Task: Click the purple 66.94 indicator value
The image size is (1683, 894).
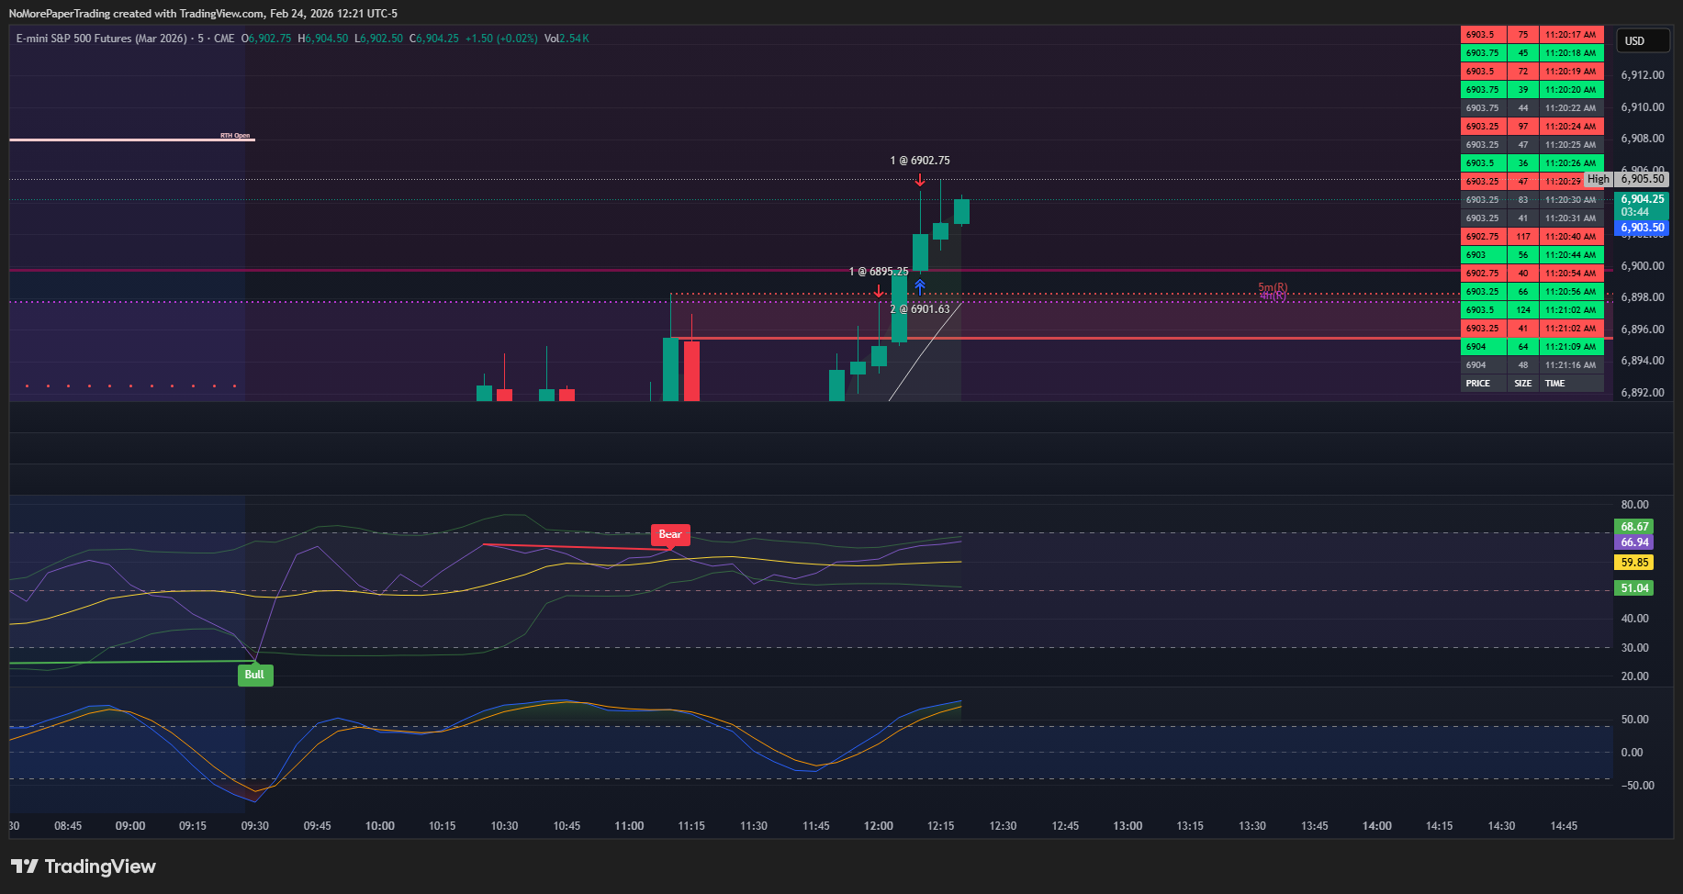Action: [x=1634, y=542]
